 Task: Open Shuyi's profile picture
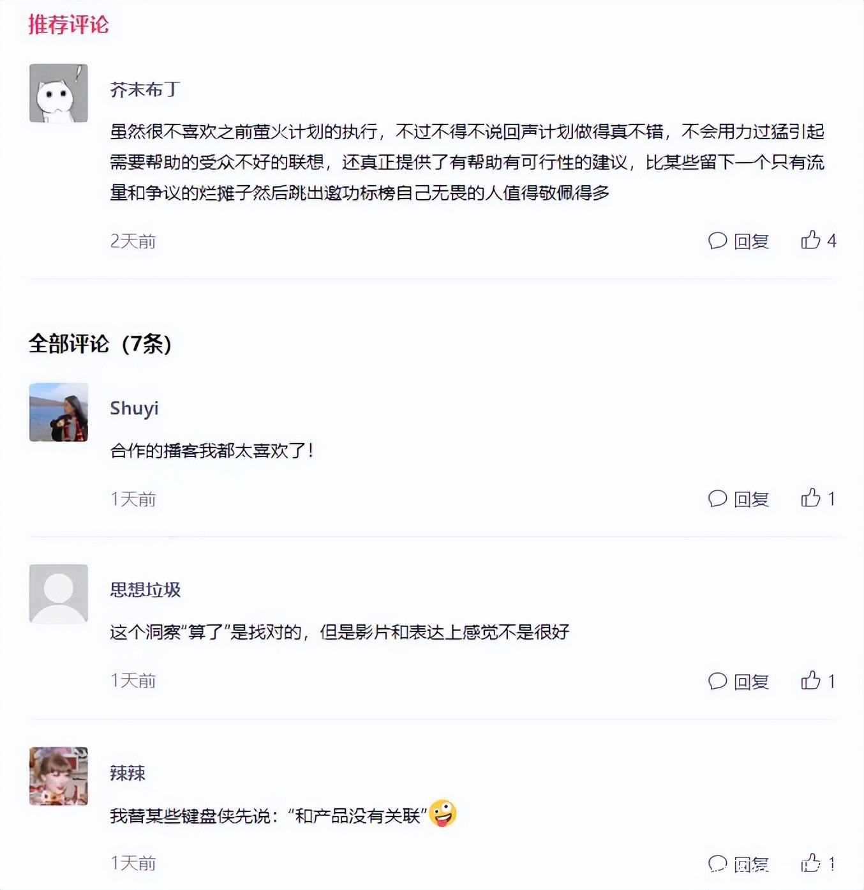[x=59, y=412]
